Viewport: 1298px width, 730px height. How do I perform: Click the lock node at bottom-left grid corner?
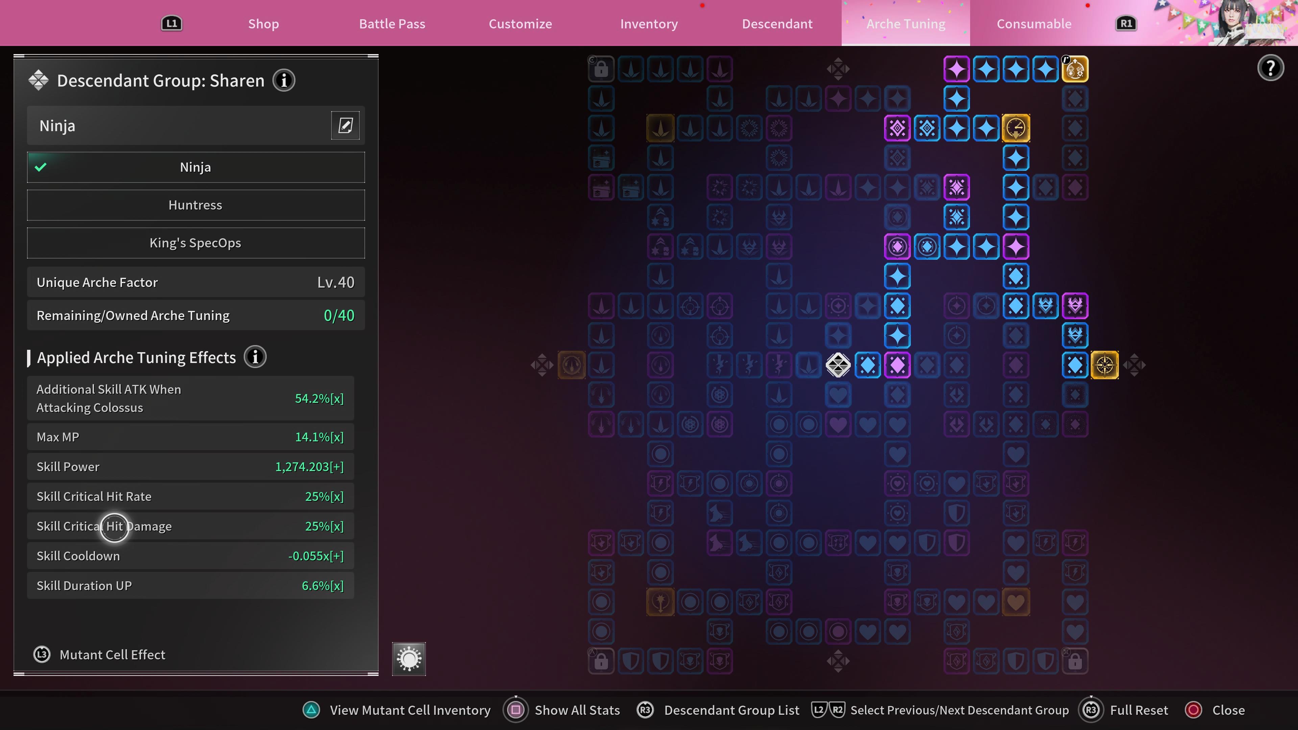[601, 661]
